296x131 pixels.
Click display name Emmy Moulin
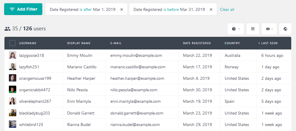[x=80, y=56]
